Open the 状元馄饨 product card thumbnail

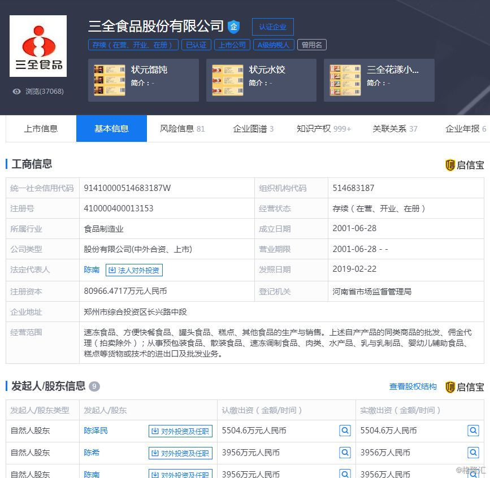(110, 80)
